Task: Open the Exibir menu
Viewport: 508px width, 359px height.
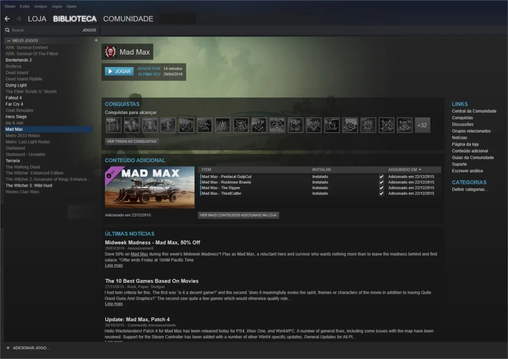Action: click(x=25, y=6)
